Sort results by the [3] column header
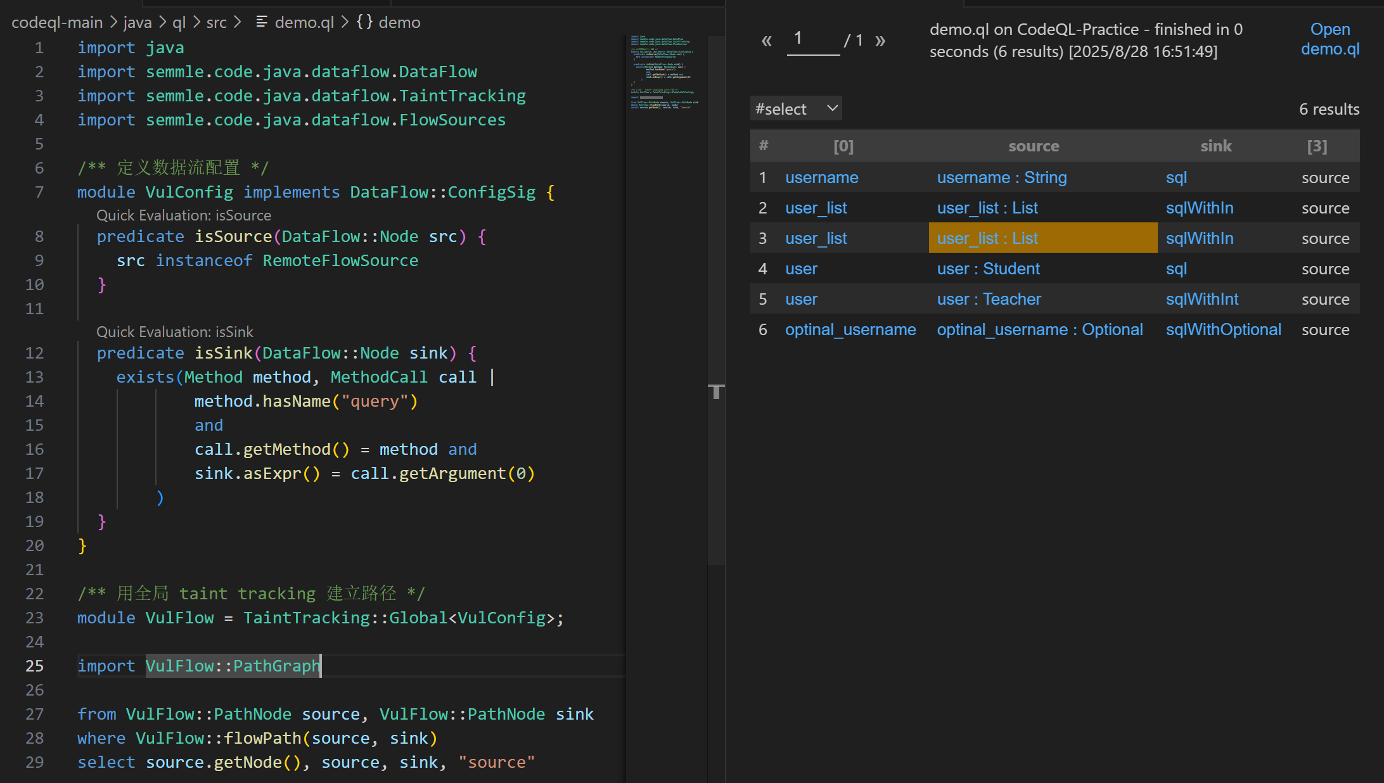1384x783 pixels. 1317,146
